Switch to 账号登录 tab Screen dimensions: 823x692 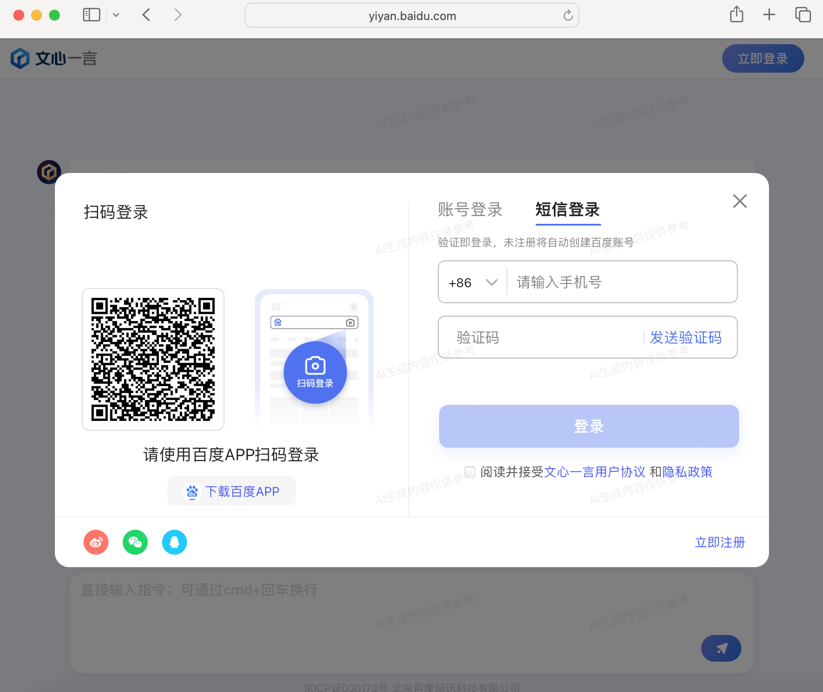(x=470, y=210)
